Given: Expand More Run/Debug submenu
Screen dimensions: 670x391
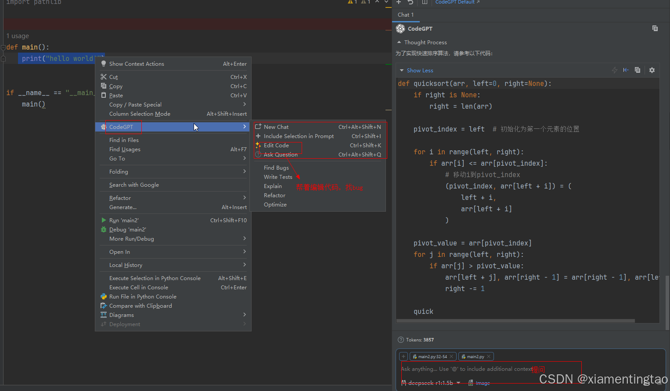Looking at the screenshot, I should coord(173,239).
